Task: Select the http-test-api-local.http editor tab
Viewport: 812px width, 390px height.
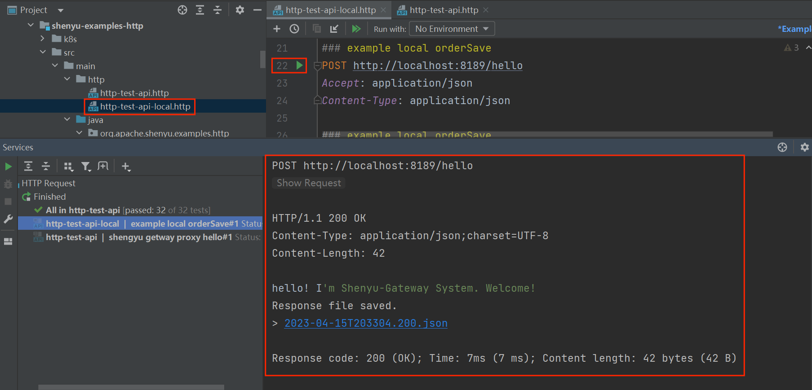Action: 330,10
